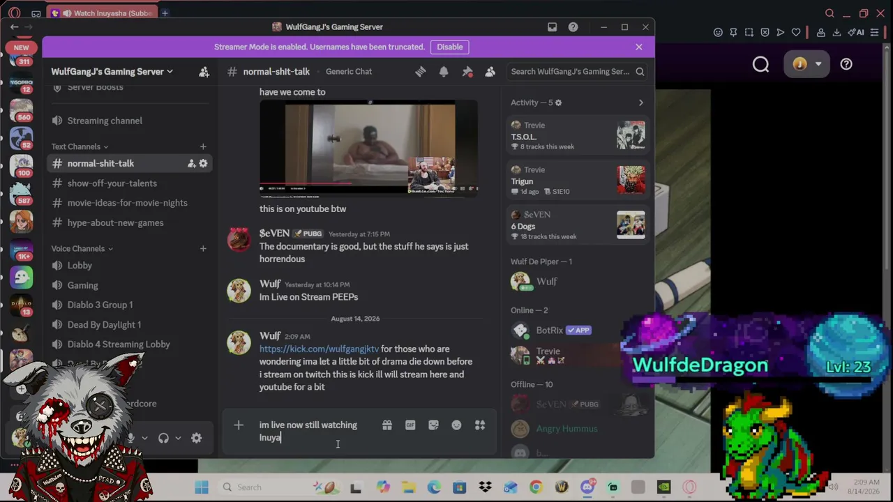Go back with Discord's back arrow
The image size is (893, 502).
pos(14,27)
